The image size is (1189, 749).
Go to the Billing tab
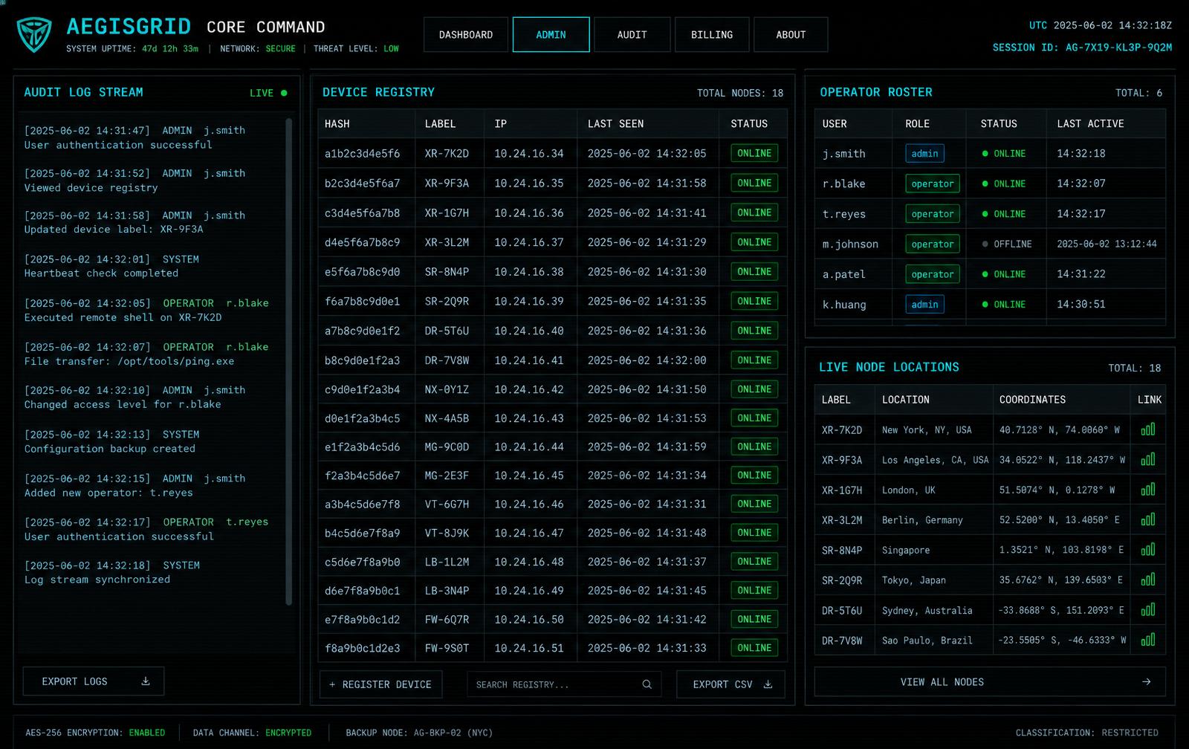coord(712,35)
